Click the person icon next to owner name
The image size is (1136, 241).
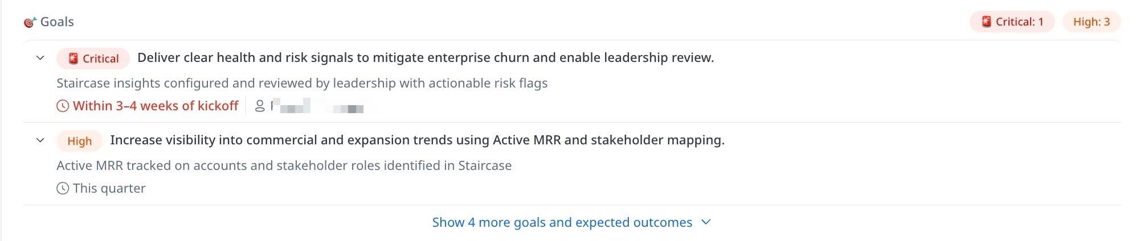tap(260, 106)
